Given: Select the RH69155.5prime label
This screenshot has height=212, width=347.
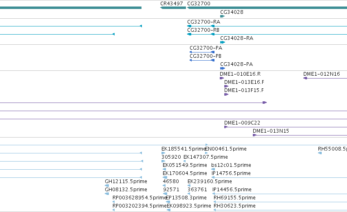Looking at the screenshot, I should click(x=234, y=198).
